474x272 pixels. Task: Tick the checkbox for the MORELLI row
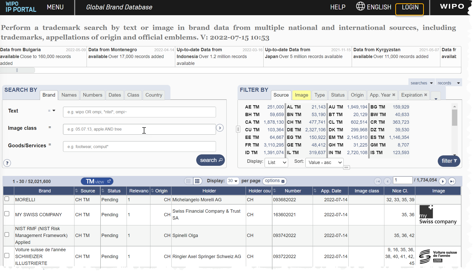tap(7, 199)
